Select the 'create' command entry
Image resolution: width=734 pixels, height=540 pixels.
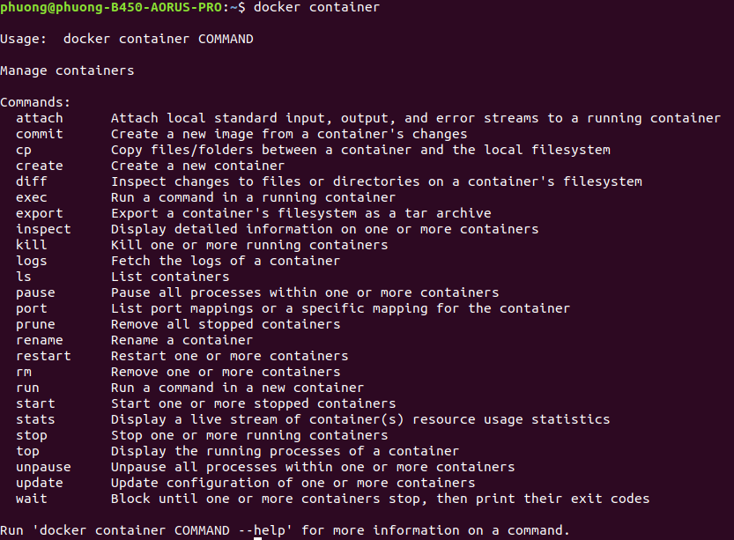(40, 166)
